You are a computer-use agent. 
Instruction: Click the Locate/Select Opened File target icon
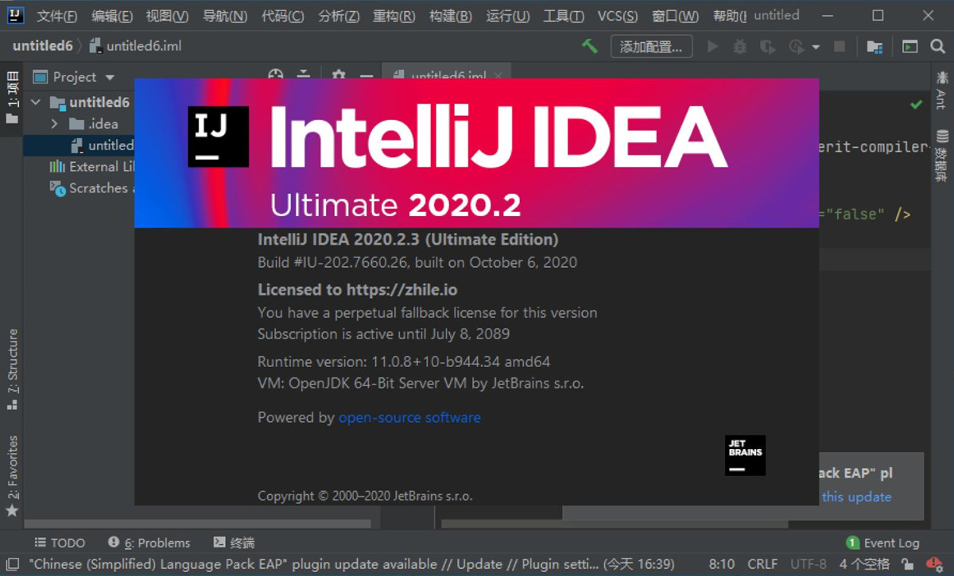point(276,75)
